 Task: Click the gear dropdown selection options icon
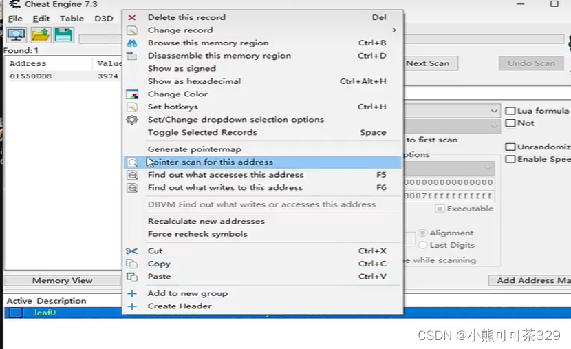[132, 120]
